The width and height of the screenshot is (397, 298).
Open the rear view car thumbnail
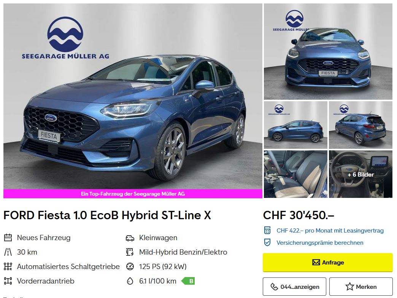(x=361, y=125)
